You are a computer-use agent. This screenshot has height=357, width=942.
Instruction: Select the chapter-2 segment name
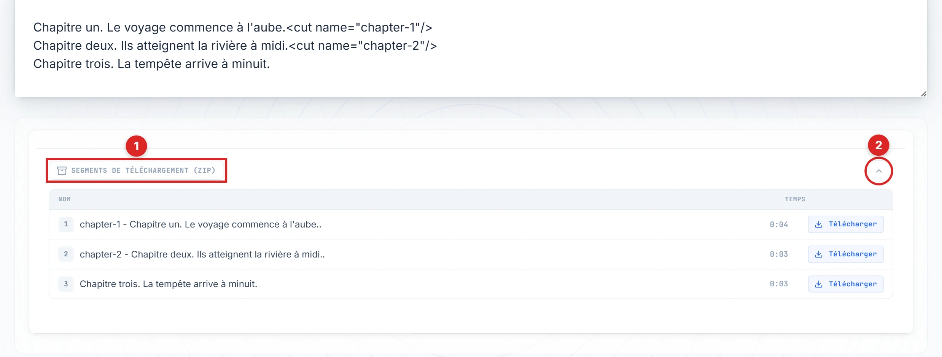click(202, 254)
